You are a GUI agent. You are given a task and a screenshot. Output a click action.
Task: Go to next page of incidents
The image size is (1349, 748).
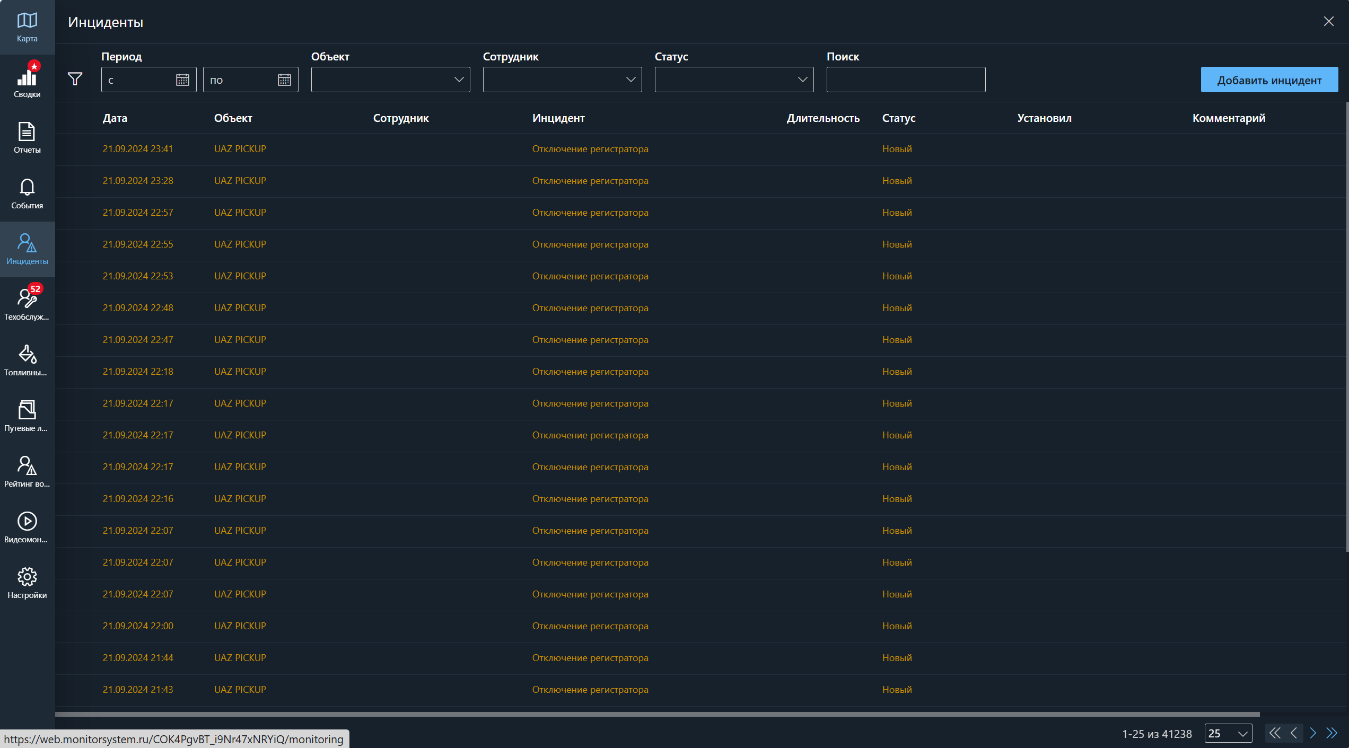tap(1313, 733)
